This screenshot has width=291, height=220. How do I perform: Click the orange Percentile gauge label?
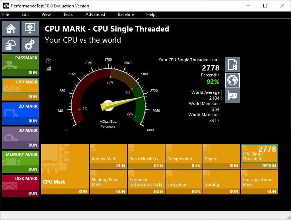click(108, 127)
